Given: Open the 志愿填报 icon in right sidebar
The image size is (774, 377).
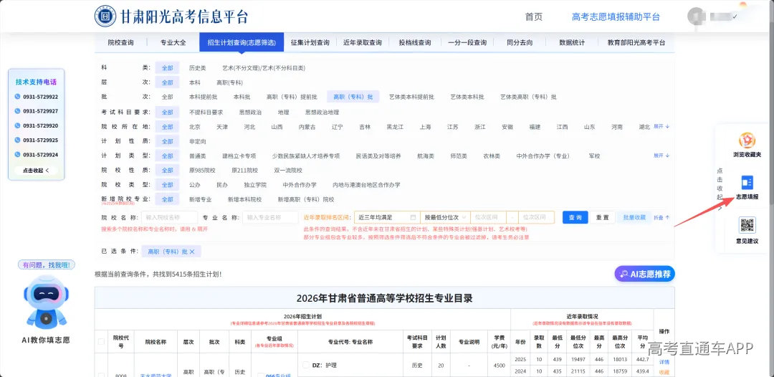Looking at the screenshot, I should point(747,183).
